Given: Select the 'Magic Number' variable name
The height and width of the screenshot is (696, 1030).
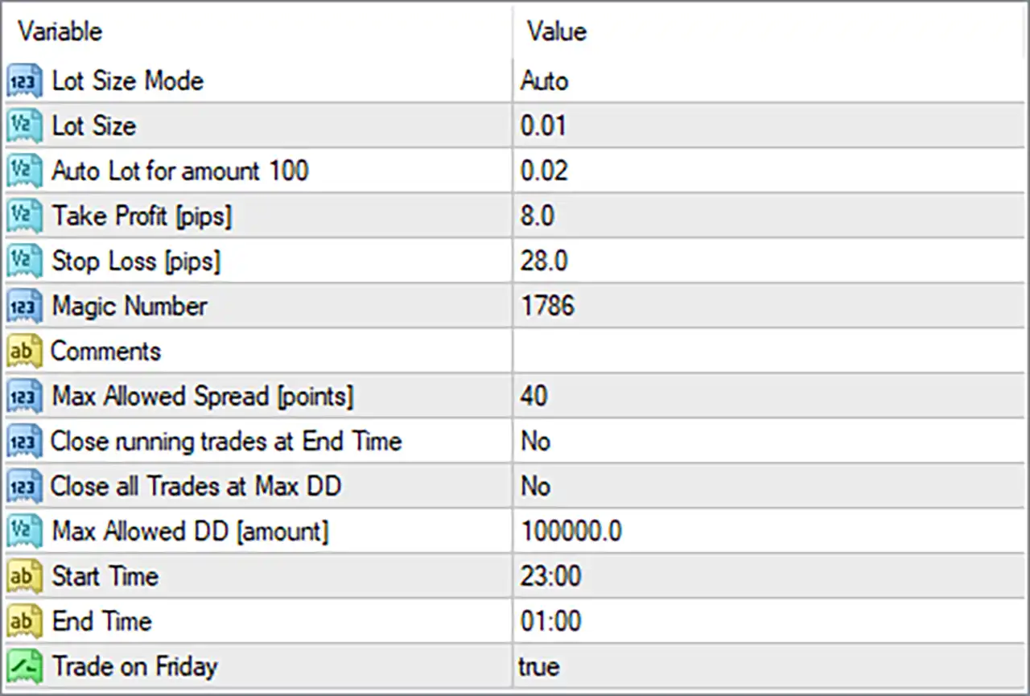Looking at the screenshot, I should (130, 307).
